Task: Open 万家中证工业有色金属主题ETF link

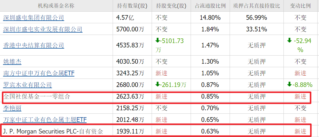Action: [45, 120]
